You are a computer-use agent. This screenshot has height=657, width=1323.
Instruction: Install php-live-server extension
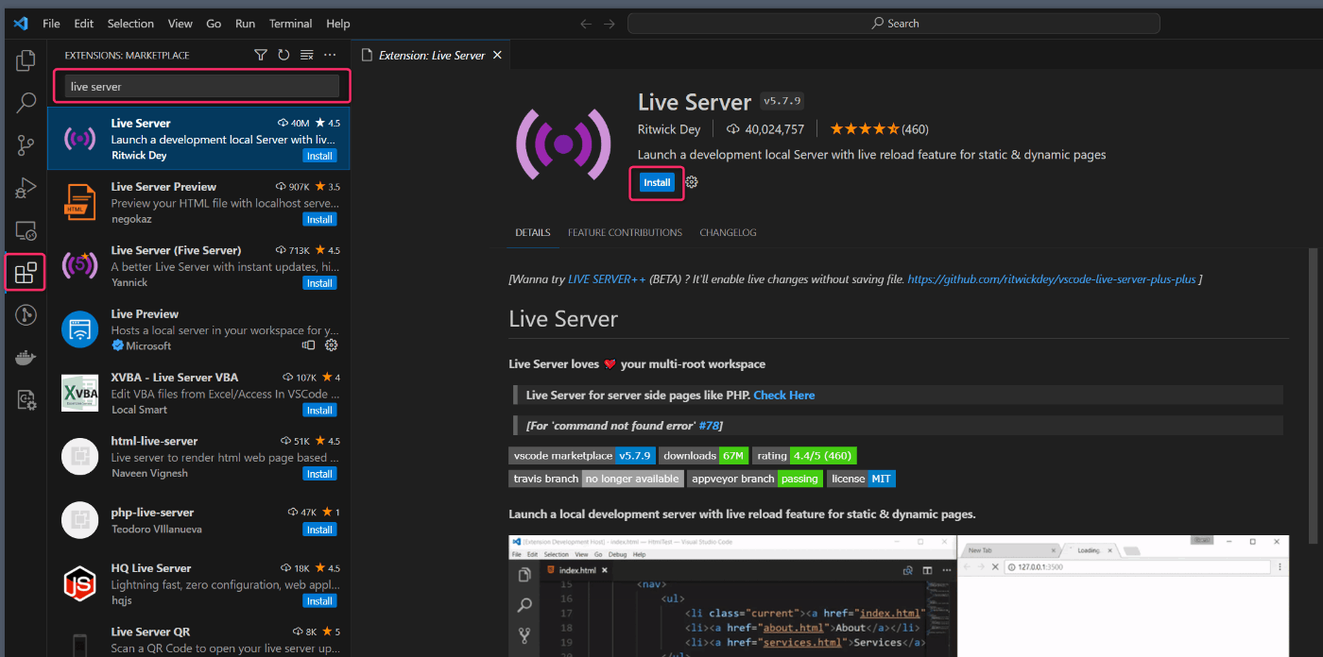coord(319,530)
